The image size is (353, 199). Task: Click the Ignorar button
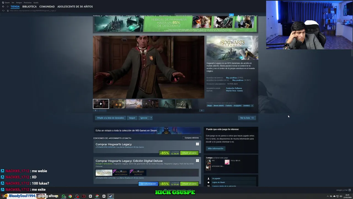coord(144,118)
